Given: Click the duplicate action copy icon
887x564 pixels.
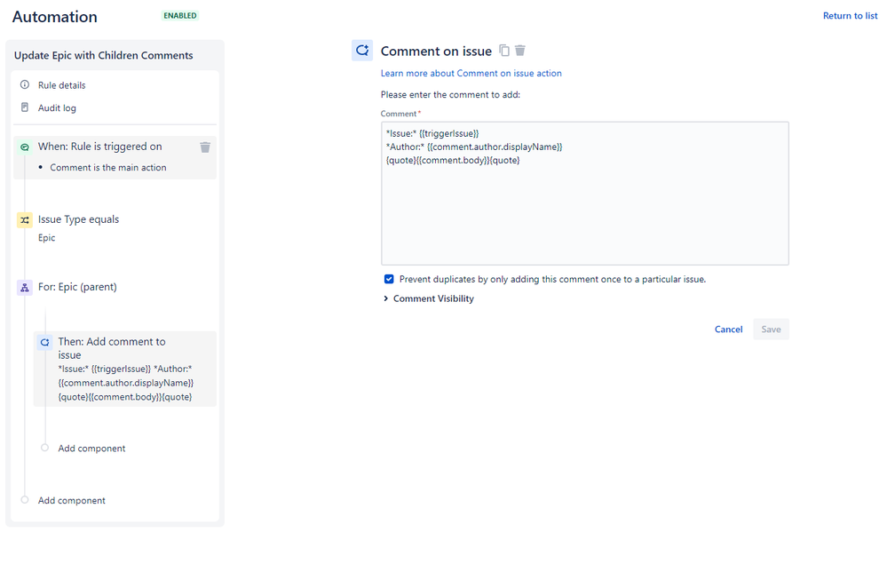Looking at the screenshot, I should point(504,51).
